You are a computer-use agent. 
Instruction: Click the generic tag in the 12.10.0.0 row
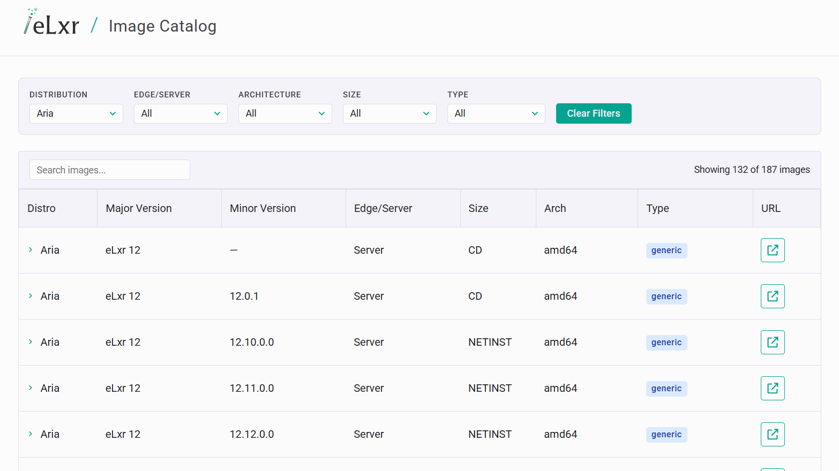[x=666, y=343]
